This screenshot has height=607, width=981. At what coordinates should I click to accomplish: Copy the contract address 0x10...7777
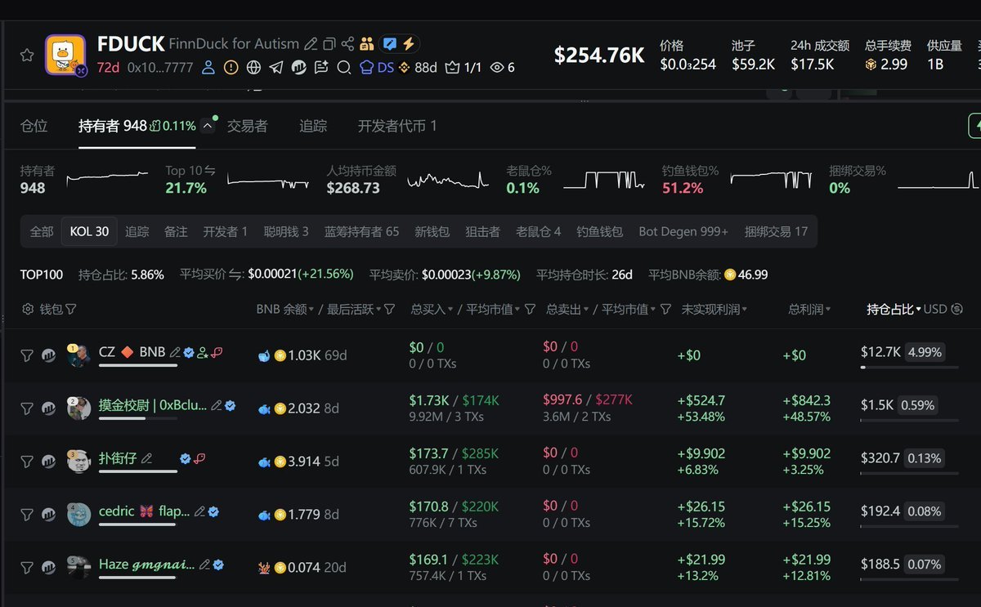click(160, 67)
